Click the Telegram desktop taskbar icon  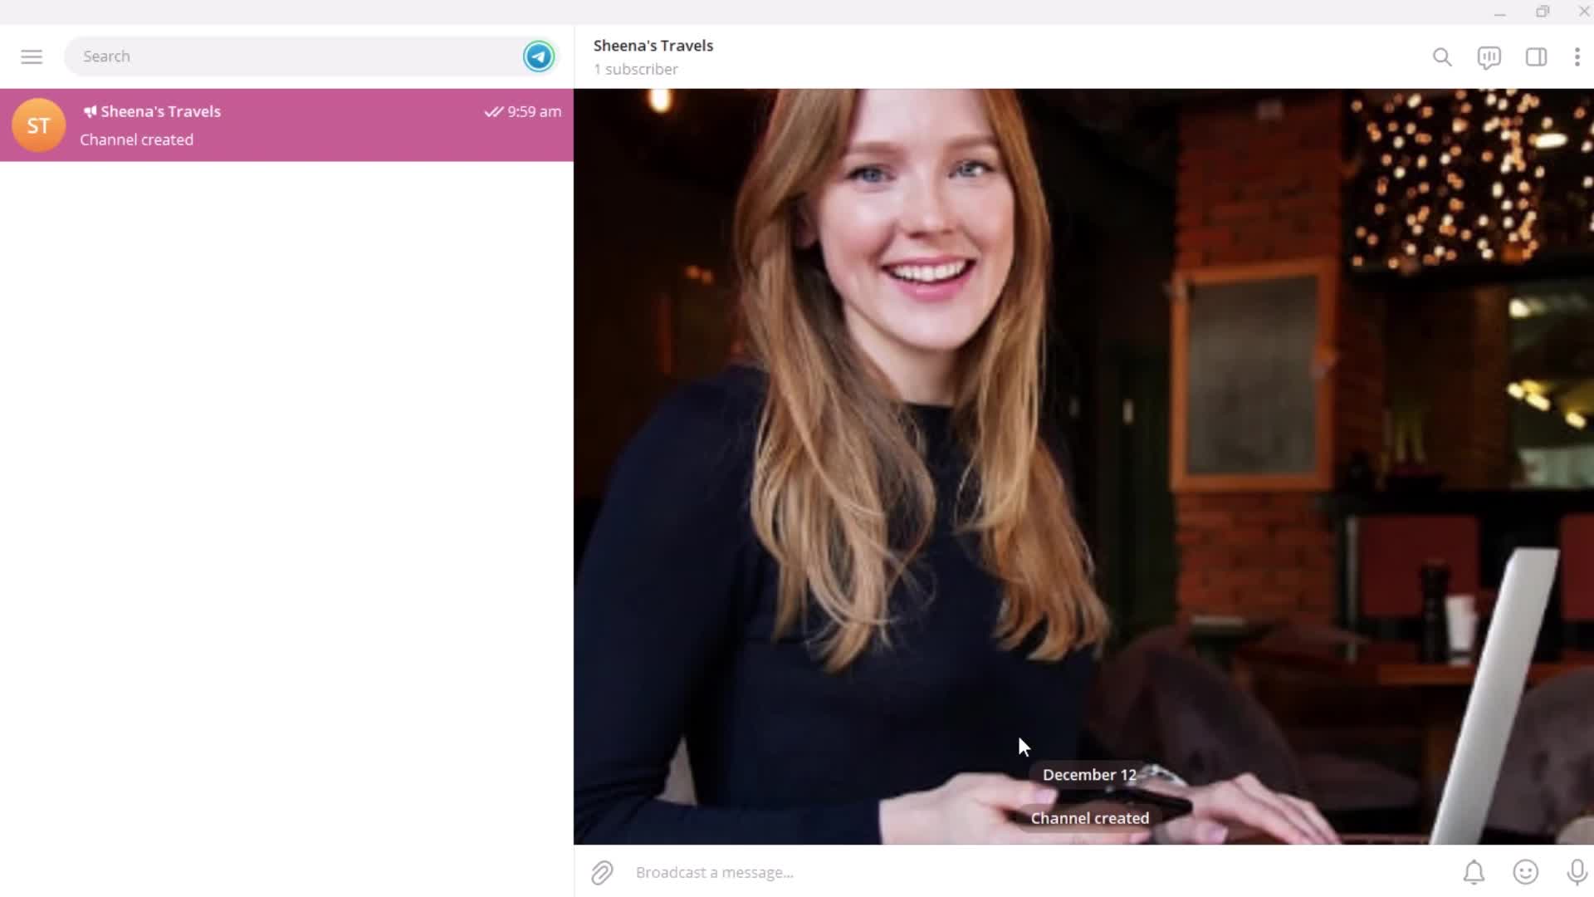click(x=539, y=56)
